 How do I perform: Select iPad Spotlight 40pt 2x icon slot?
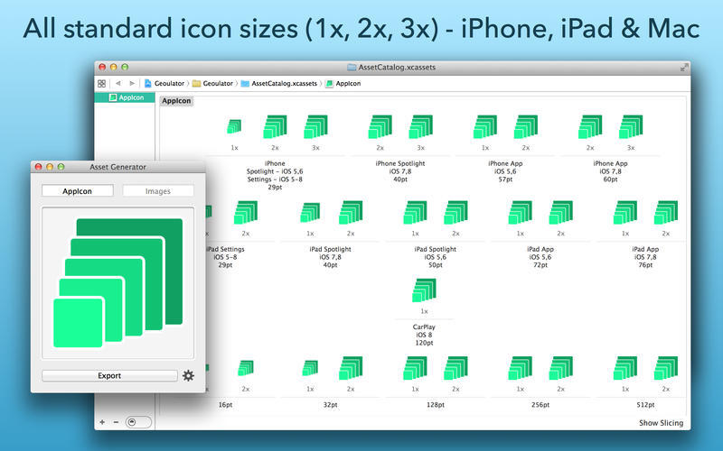tap(351, 212)
